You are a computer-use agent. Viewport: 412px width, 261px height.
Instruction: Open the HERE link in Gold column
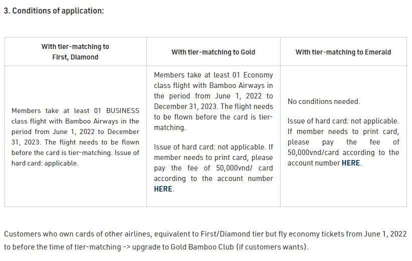point(163,189)
